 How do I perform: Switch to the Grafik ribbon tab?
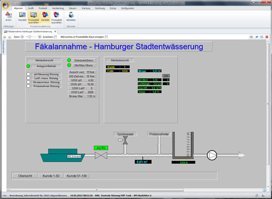pos(31,8)
